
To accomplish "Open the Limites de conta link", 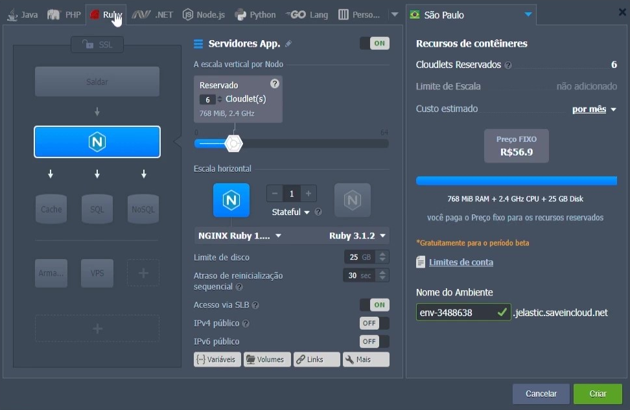I will [x=461, y=262].
